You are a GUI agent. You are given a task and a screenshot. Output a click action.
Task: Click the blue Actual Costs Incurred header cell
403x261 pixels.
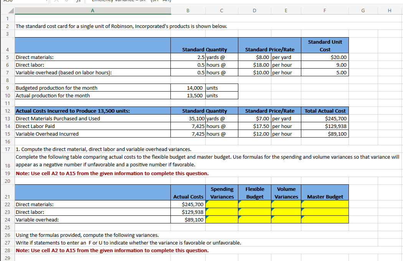tap(92, 111)
